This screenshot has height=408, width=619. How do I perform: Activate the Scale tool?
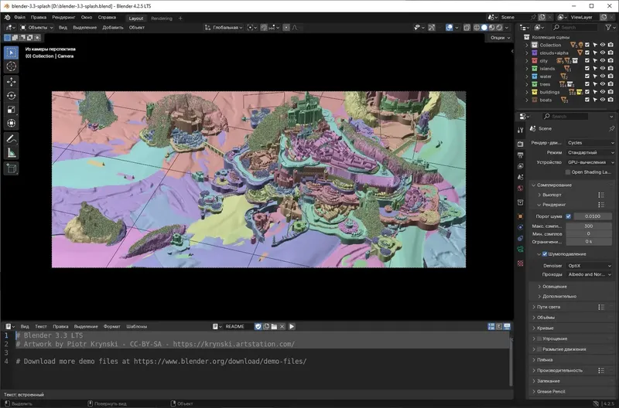[x=11, y=110]
